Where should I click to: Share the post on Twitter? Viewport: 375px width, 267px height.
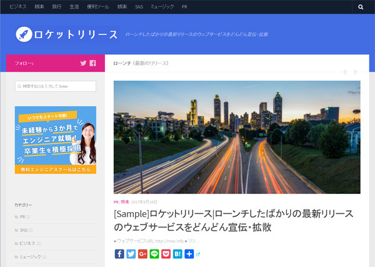click(x=131, y=254)
